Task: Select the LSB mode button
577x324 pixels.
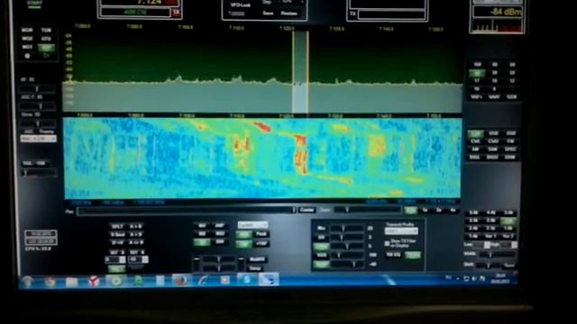Action: (x=475, y=133)
